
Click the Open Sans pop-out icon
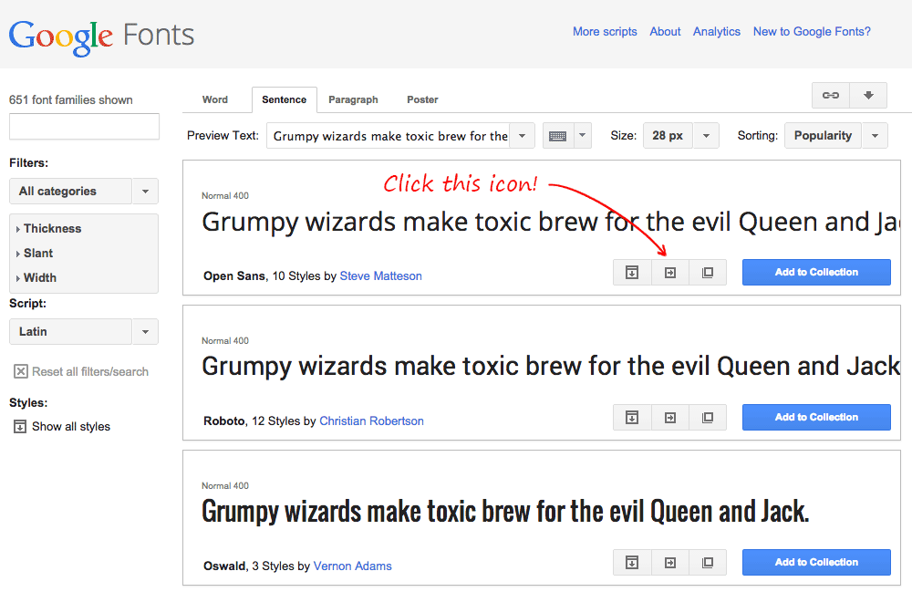pos(708,272)
